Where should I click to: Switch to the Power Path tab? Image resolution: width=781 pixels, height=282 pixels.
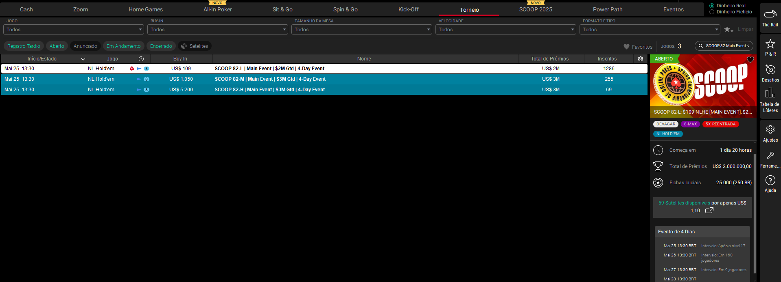608,9
